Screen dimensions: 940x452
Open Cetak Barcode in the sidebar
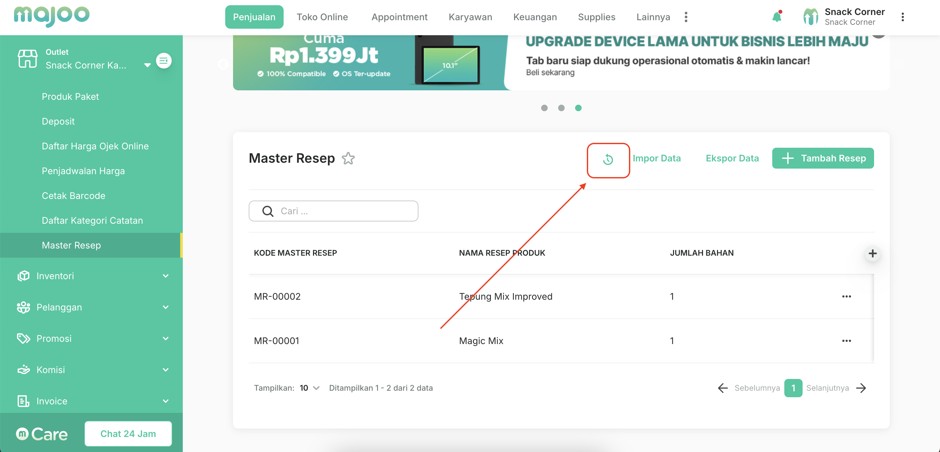coord(73,196)
